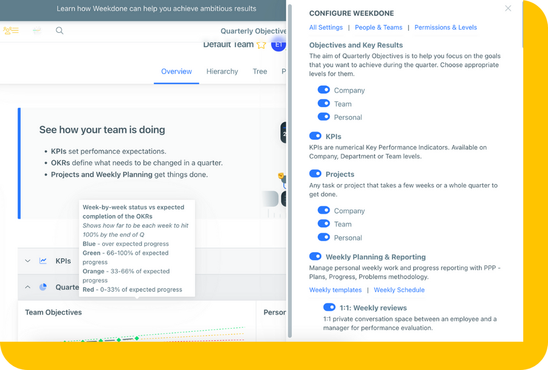Toggle Team level under Objectives and Key Results

click(324, 103)
